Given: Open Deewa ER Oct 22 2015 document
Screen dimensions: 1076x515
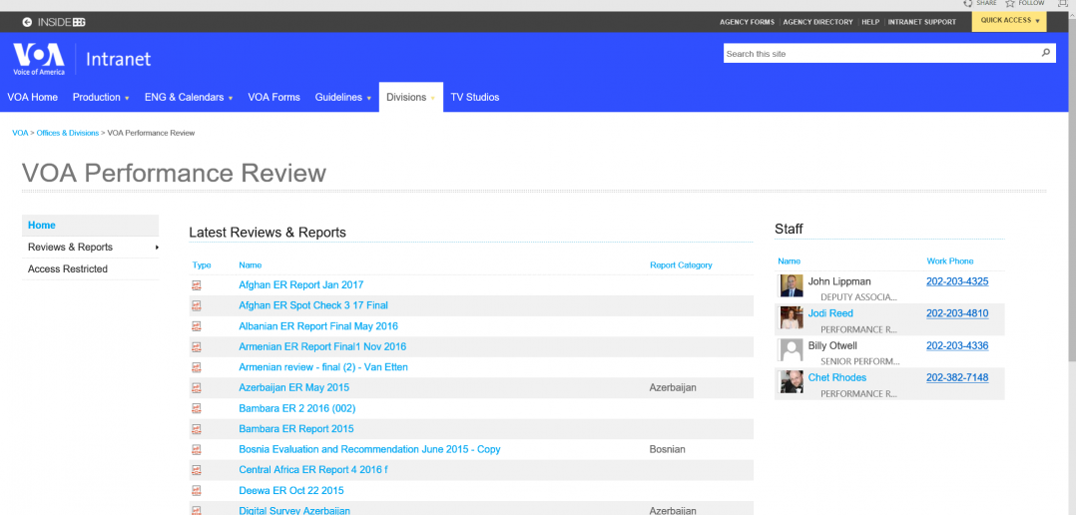Looking at the screenshot, I should tap(291, 491).
